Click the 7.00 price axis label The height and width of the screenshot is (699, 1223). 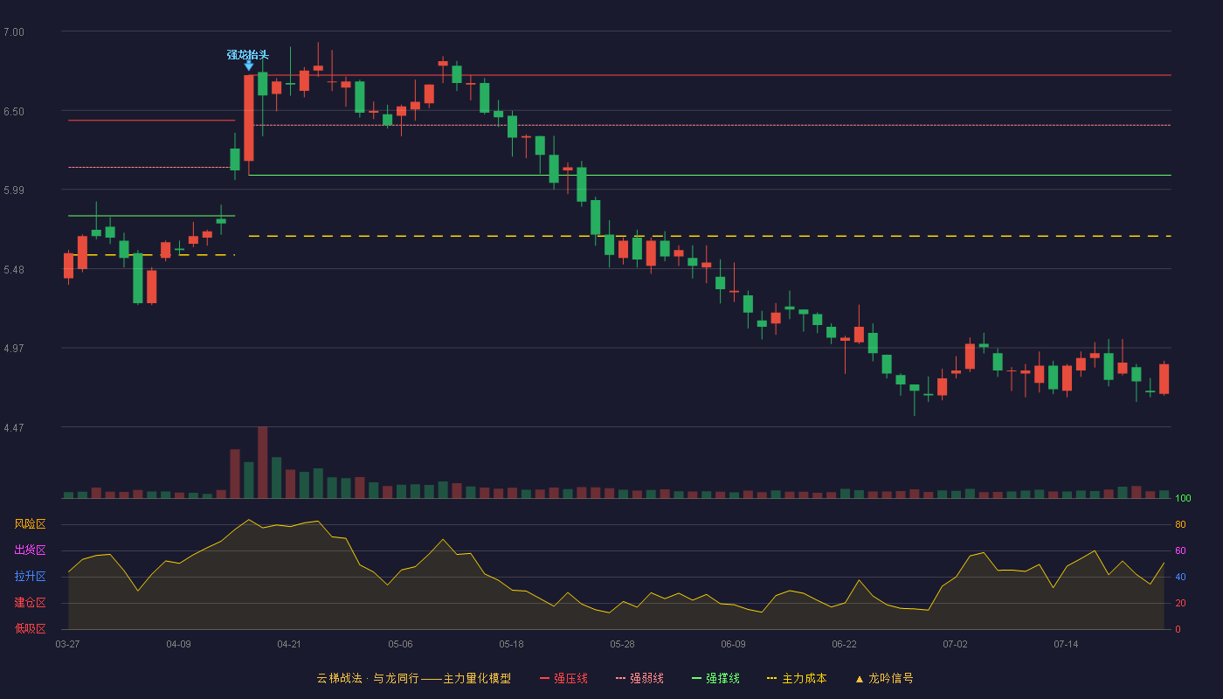pos(14,32)
